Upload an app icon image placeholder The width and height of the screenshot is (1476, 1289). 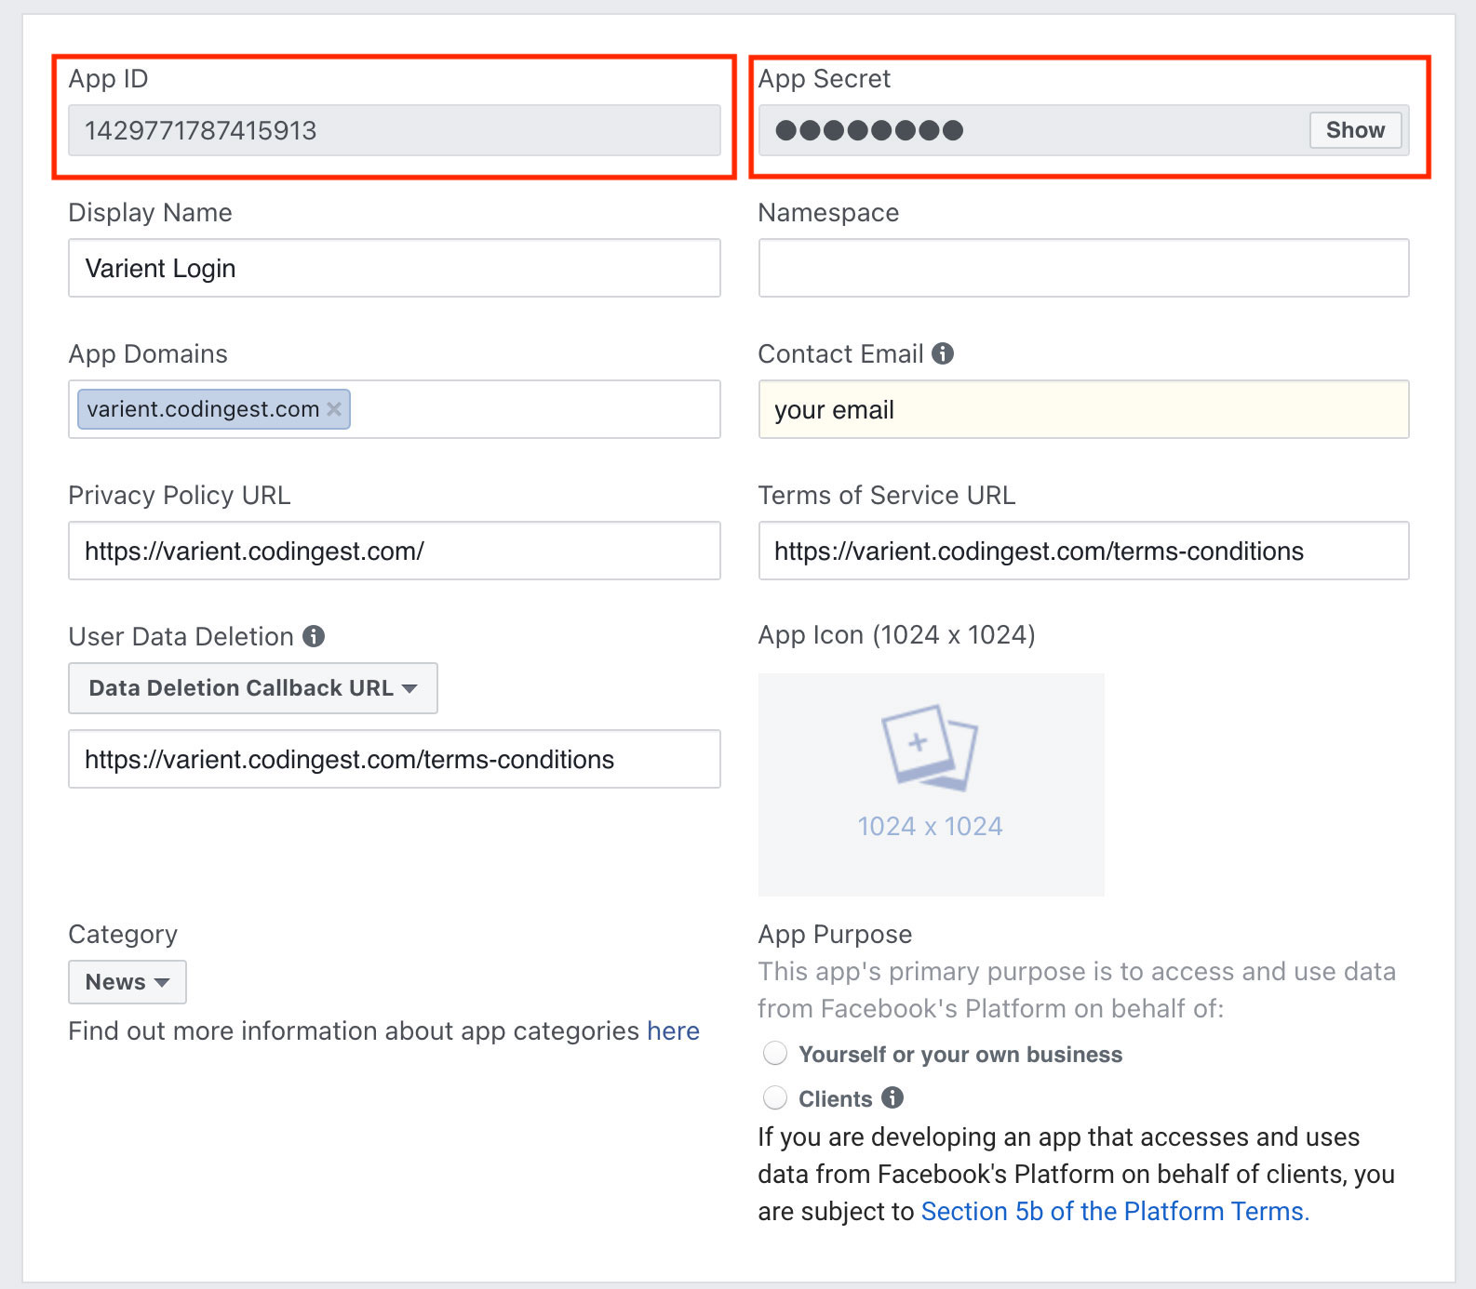point(931,784)
